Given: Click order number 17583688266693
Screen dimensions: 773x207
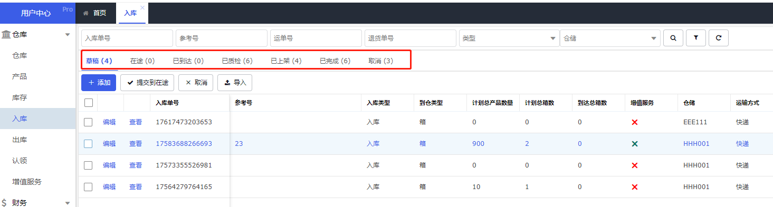Looking at the screenshot, I should coord(184,144).
